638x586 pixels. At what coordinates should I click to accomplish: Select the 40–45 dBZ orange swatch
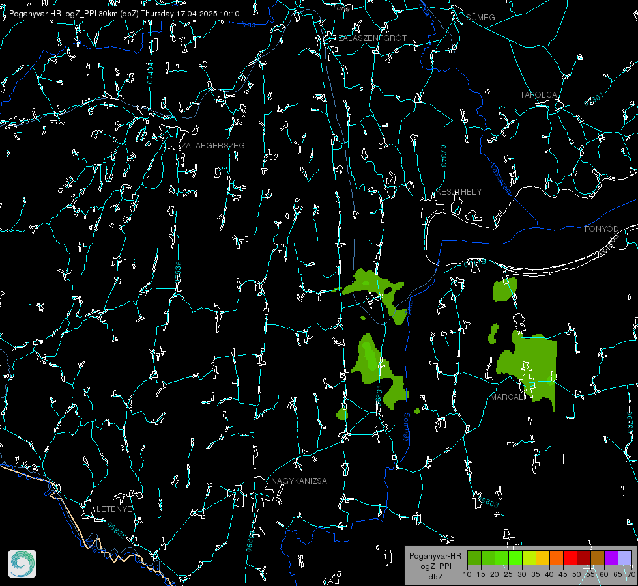click(557, 557)
